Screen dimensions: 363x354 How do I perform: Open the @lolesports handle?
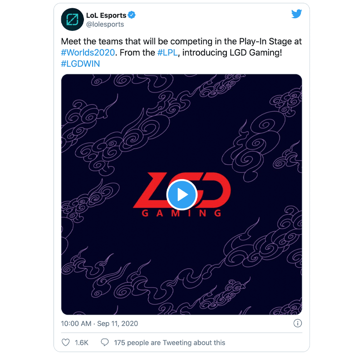tap(105, 25)
